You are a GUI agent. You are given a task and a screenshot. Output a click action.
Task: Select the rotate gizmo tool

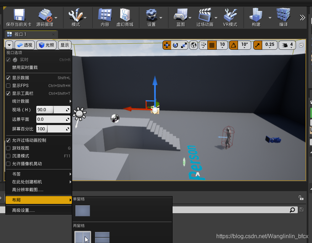(175, 45)
